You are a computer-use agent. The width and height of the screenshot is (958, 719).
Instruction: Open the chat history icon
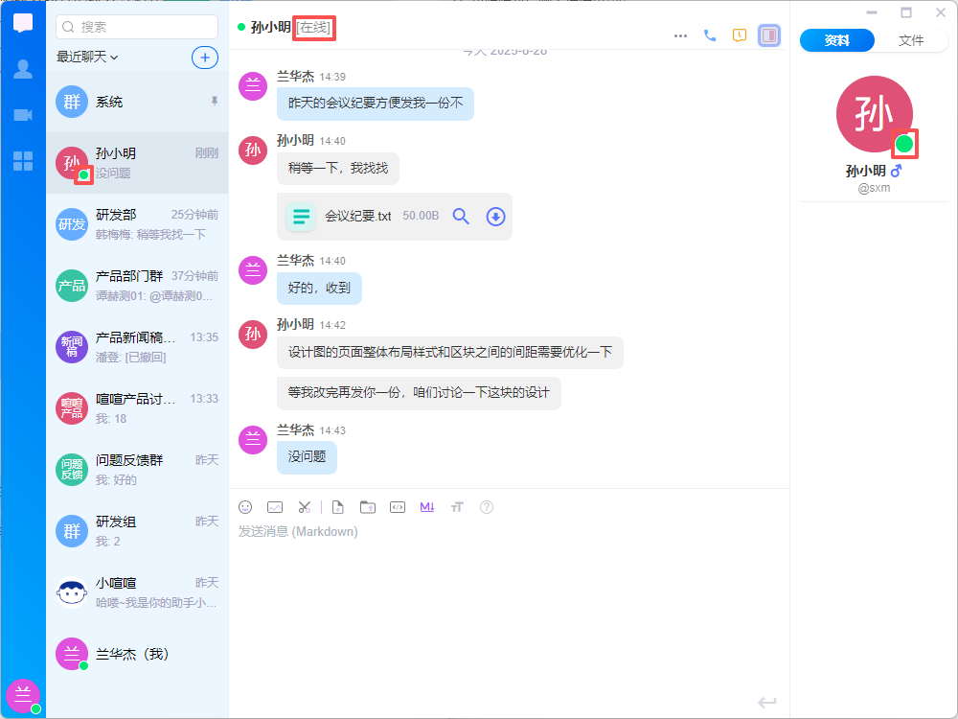(x=739, y=35)
